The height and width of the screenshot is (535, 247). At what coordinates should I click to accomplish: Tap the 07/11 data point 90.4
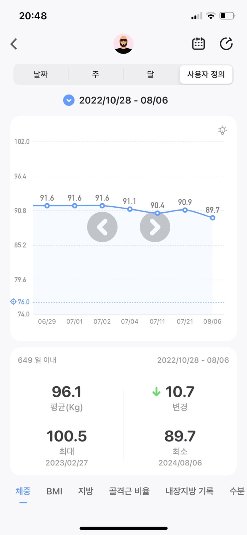(157, 213)
